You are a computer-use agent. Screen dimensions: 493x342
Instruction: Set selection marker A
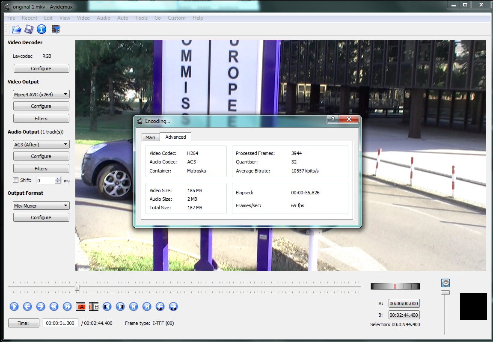[x=80, y=307]
